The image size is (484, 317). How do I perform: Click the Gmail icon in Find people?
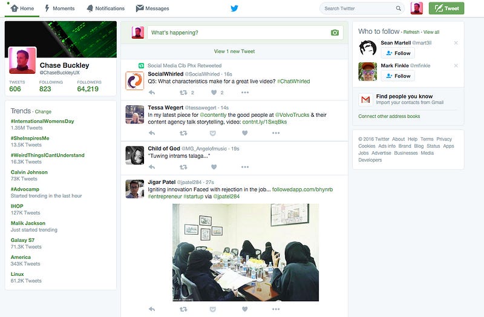click(x=365, y=99)
